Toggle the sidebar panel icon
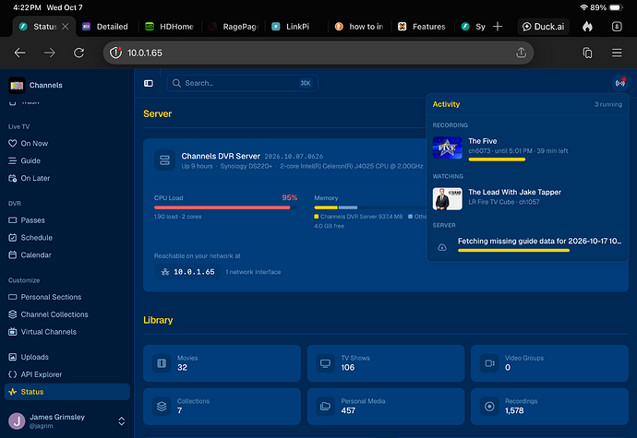 149,83
